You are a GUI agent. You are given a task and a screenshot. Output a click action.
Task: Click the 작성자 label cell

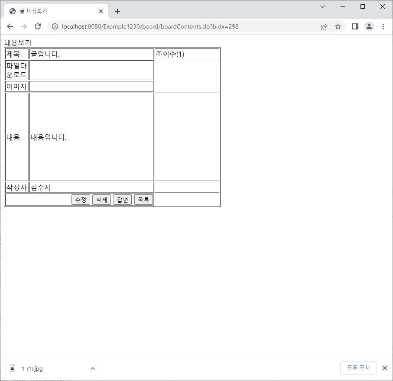coord(17,187)
